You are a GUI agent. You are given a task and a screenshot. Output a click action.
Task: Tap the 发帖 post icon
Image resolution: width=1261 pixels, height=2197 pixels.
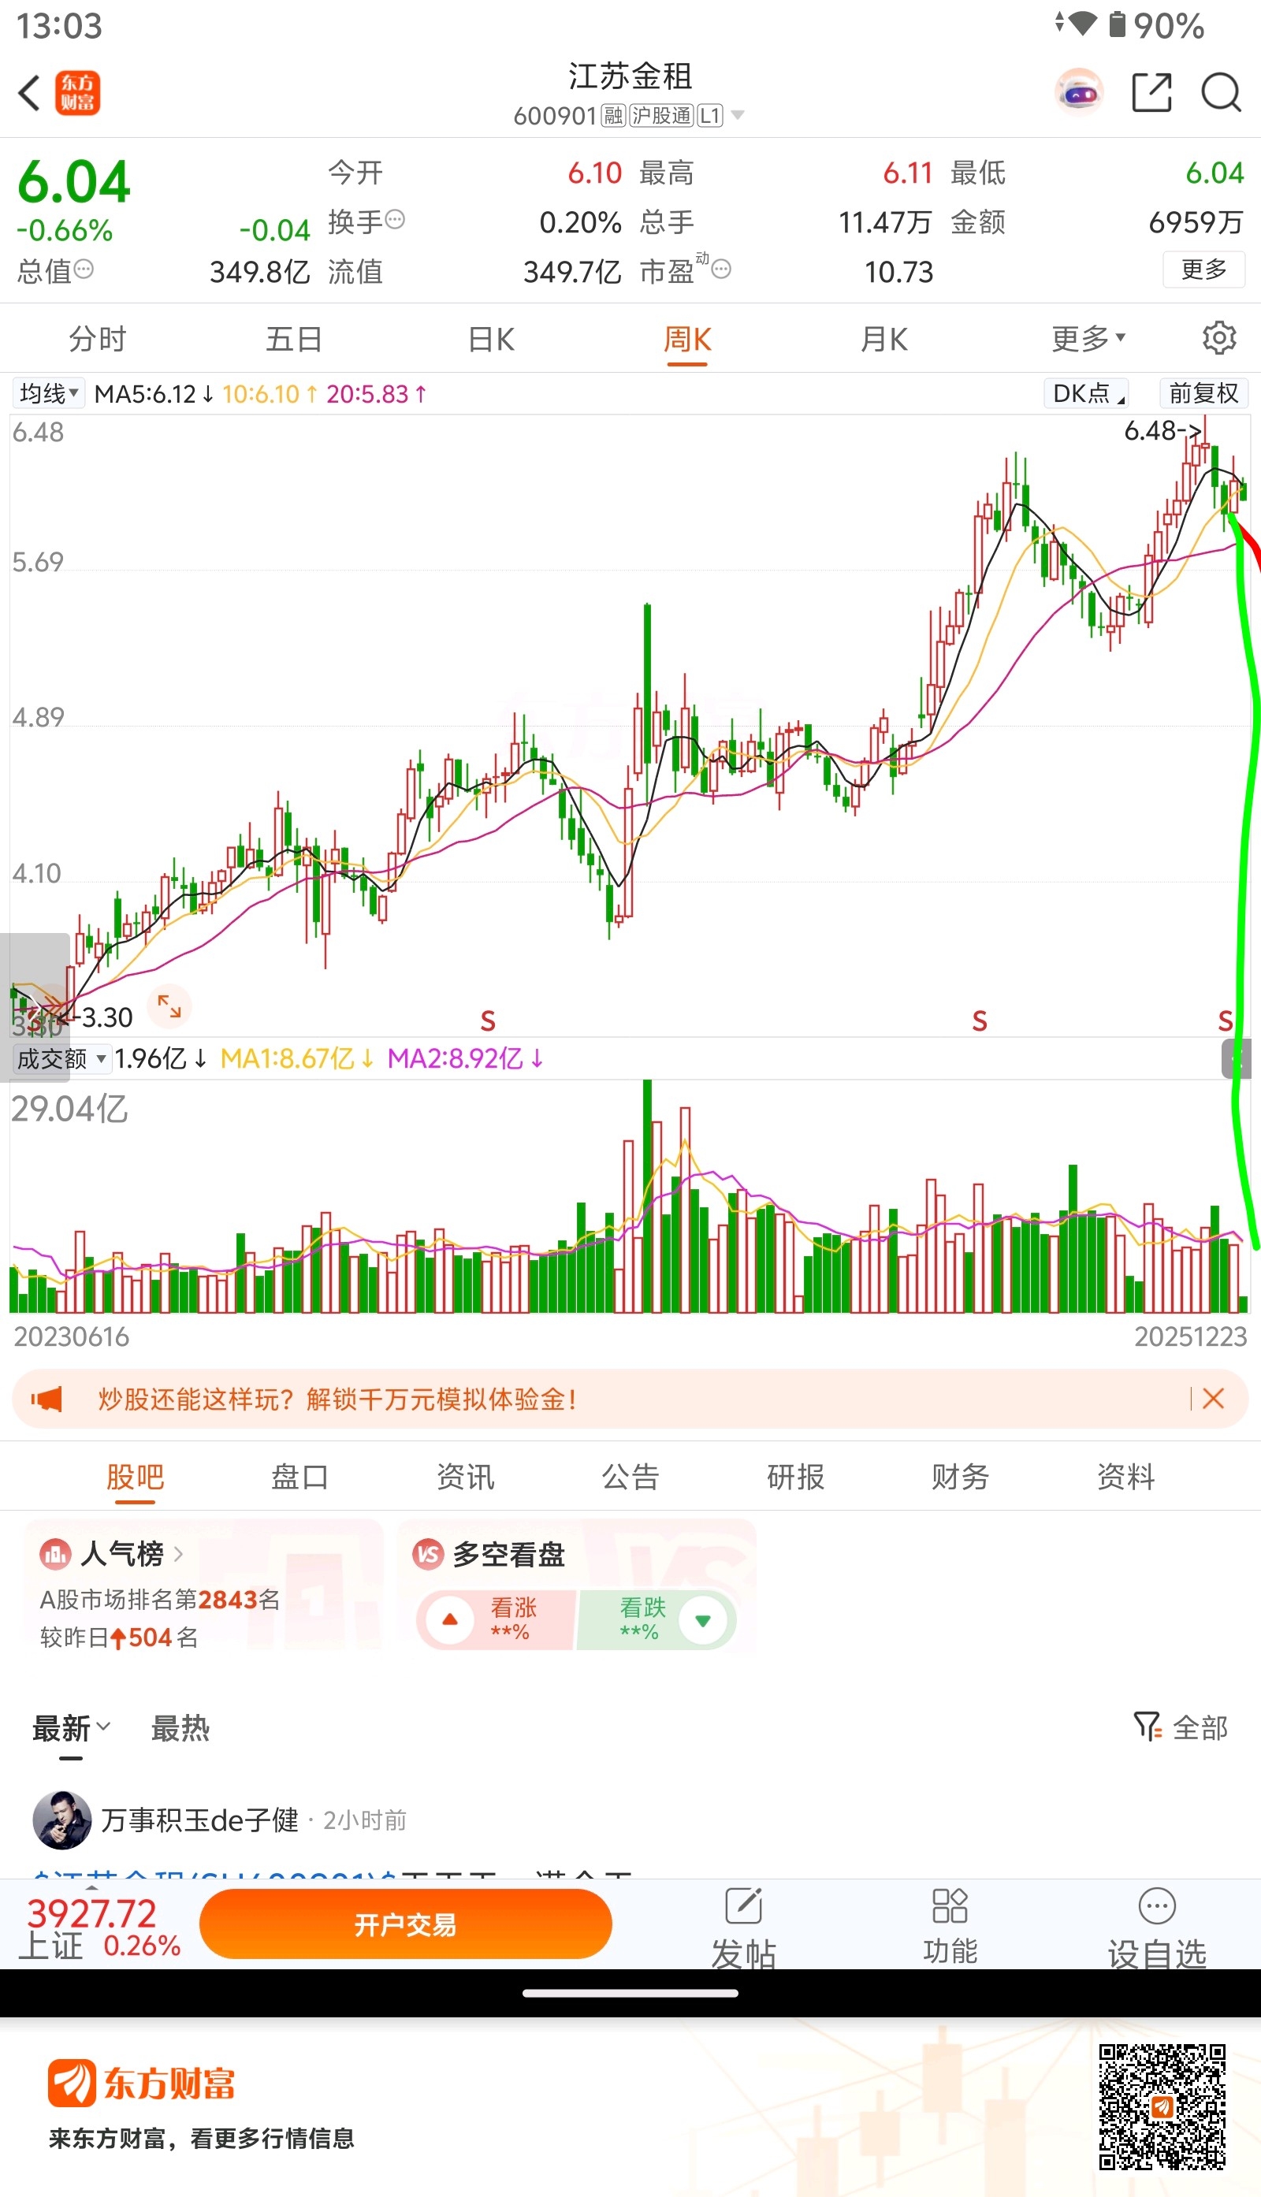743,1924
